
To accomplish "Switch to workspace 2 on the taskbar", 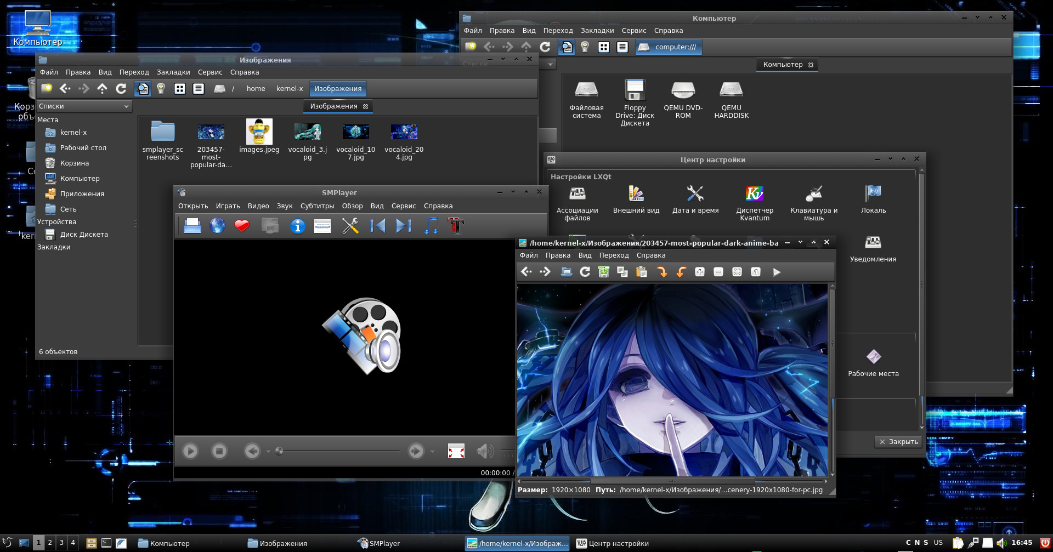I will point(50,543).
